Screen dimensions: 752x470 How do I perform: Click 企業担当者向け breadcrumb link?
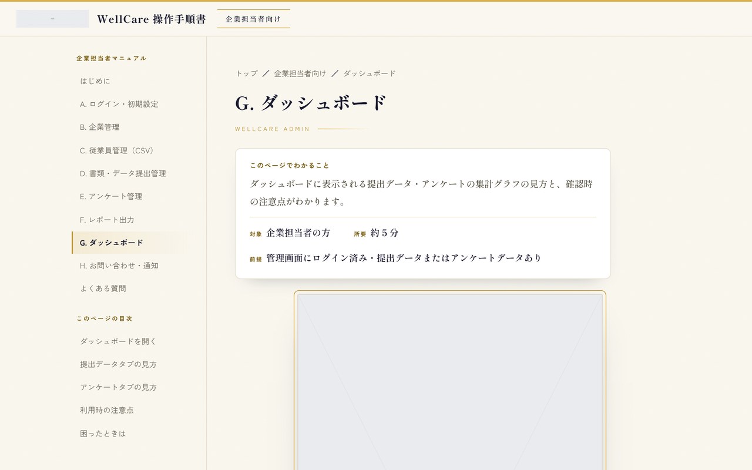tap(300, 73)
